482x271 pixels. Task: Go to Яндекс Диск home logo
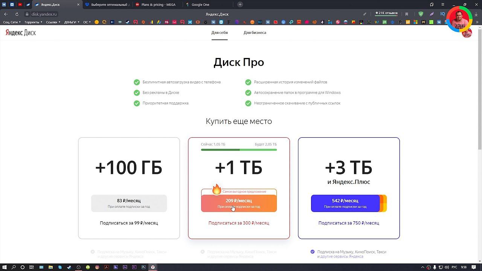click(x=21, y=33)
